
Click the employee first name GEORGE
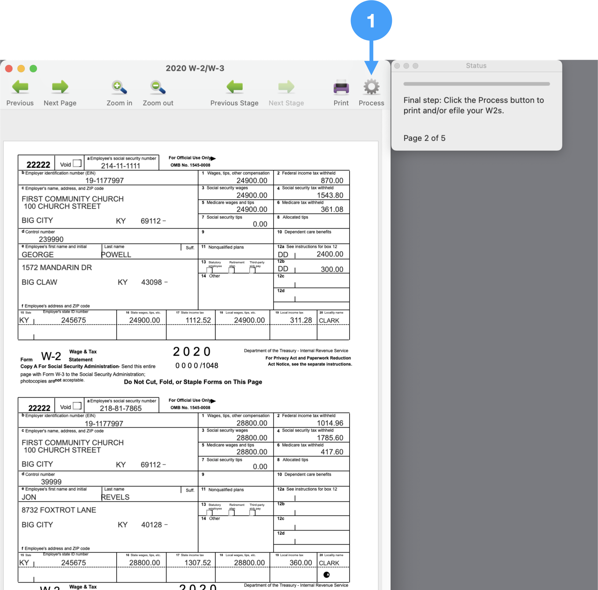tap(38, 255)
